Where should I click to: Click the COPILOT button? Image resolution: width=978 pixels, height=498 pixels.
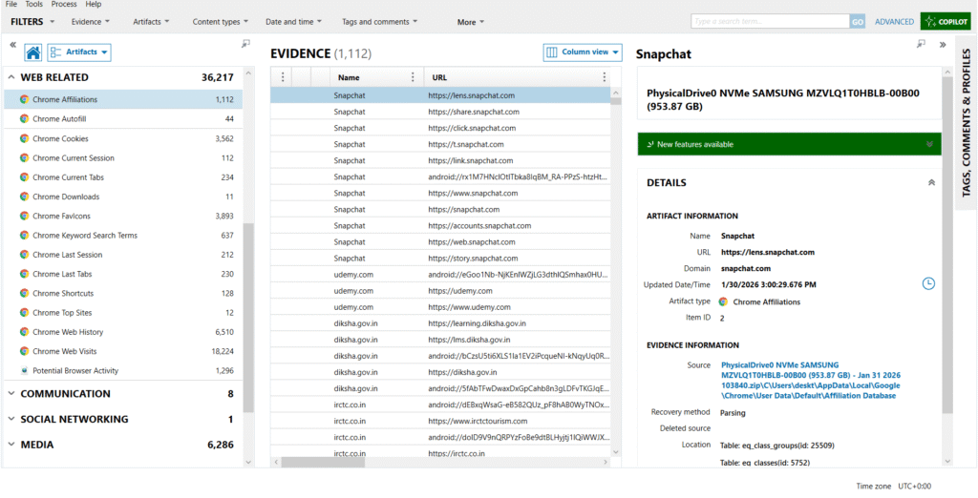945,21
